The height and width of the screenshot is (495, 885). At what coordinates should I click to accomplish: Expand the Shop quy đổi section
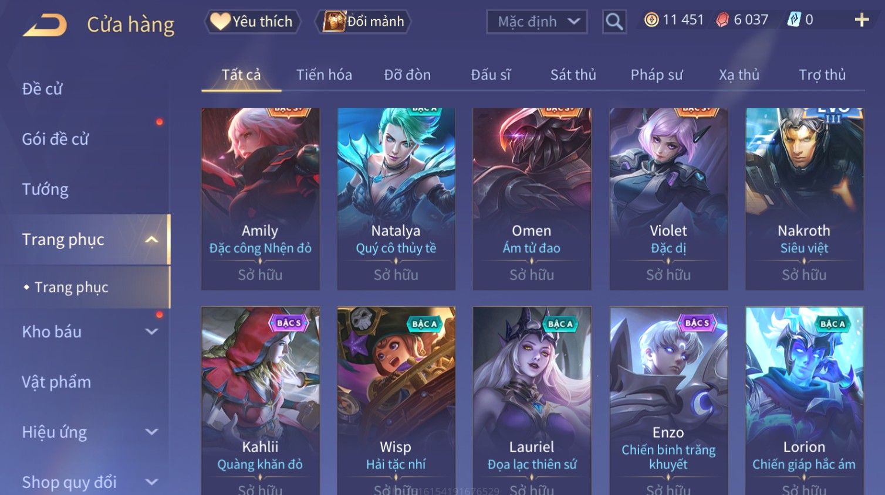pos(151,482)
